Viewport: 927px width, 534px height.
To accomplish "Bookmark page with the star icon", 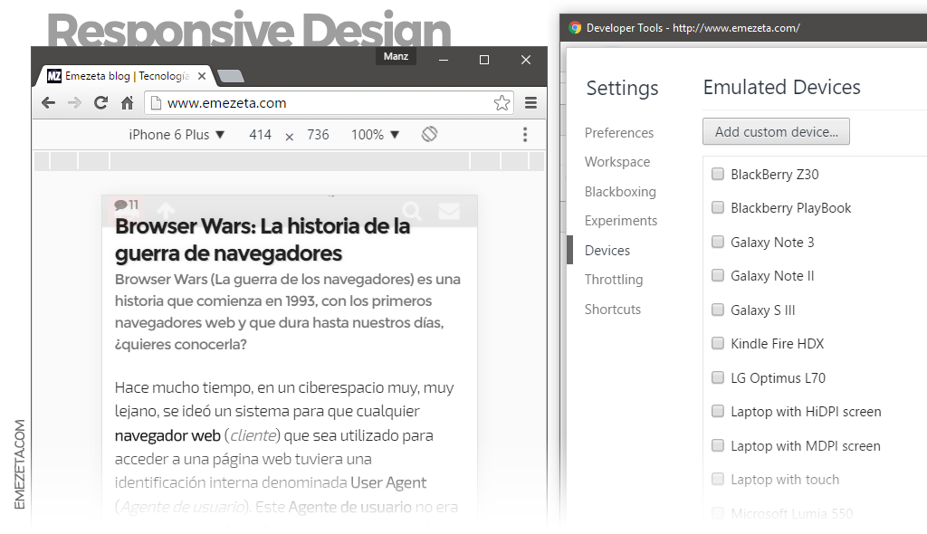I will [502, 103].
